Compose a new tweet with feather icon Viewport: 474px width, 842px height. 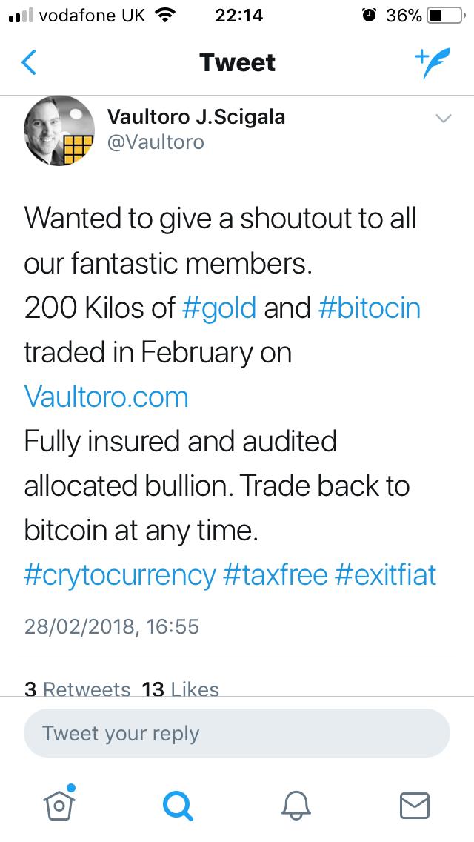point(431,62)
